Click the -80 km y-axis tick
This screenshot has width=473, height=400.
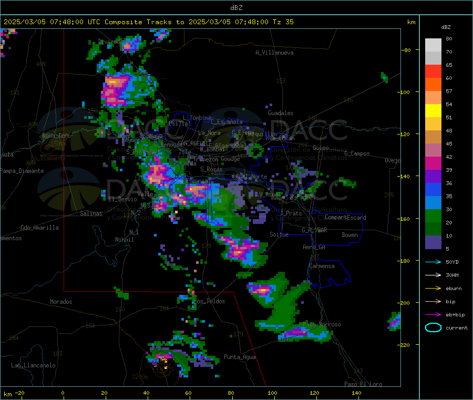click(406, 50)
